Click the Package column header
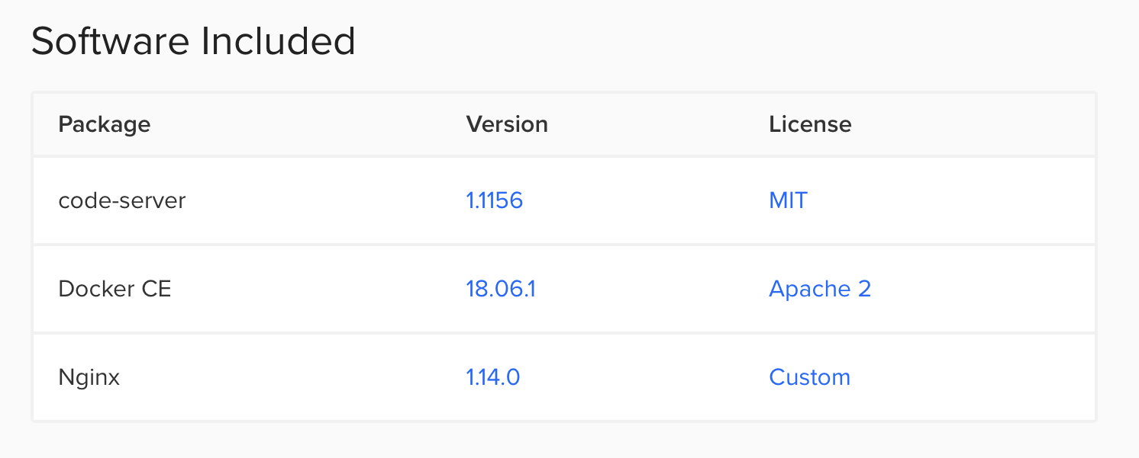Screen dimensions: 1139x458 click(x=104, y=124)
